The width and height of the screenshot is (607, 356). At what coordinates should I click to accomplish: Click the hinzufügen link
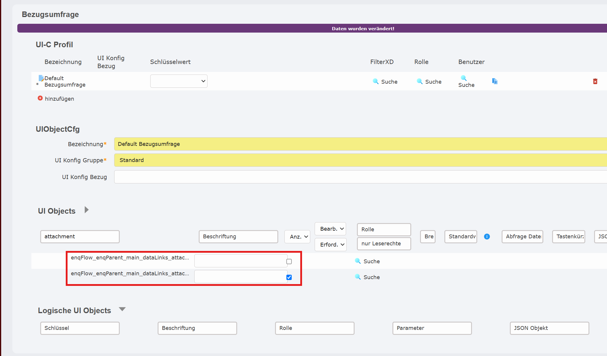click(59, 99)
